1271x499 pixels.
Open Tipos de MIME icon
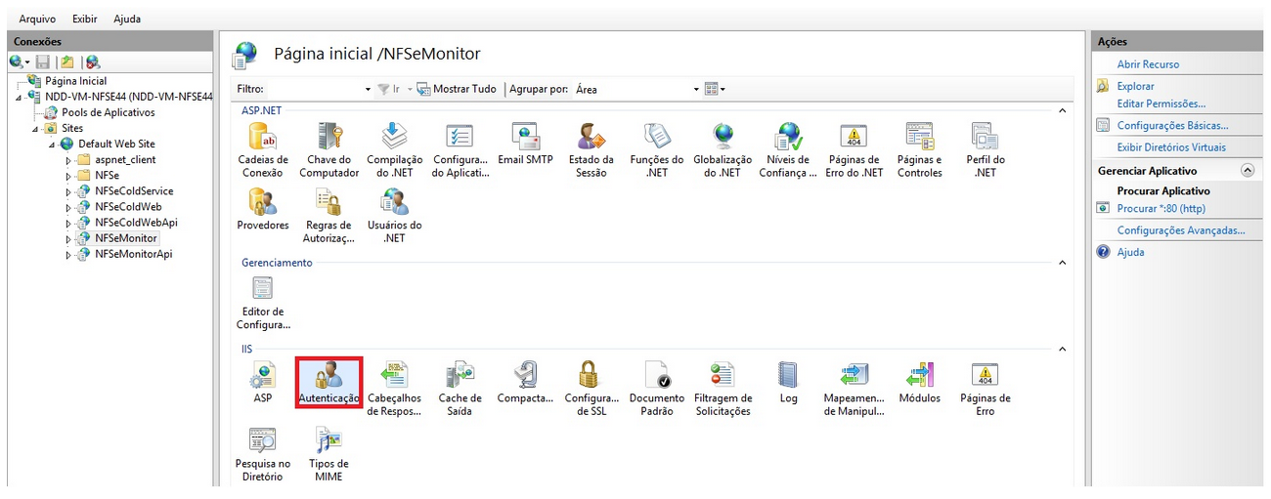[329, 454]
